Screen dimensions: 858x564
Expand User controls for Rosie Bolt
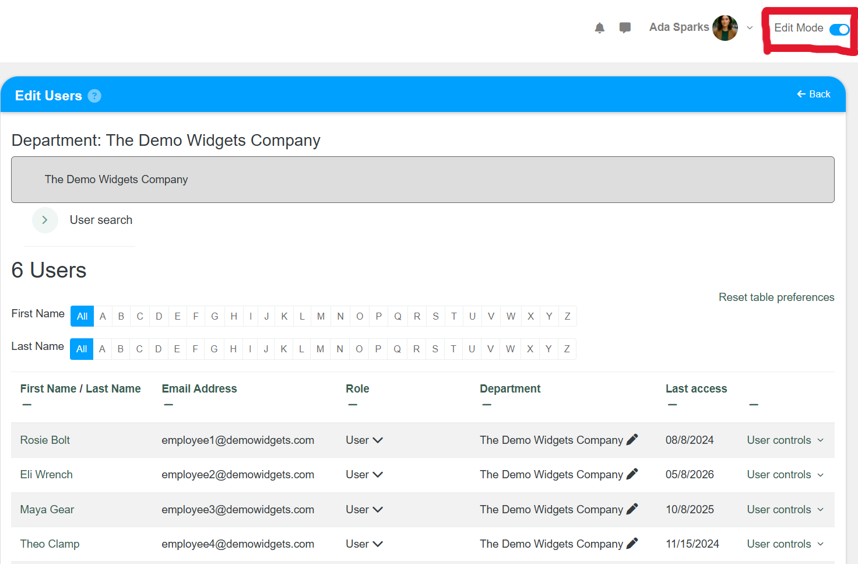(786, 440)
